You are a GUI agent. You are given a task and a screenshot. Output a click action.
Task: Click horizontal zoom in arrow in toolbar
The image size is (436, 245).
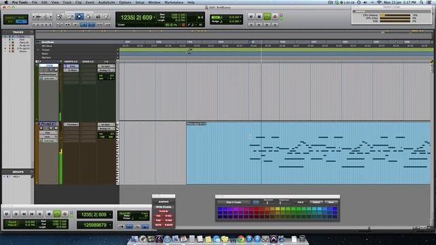51,16
